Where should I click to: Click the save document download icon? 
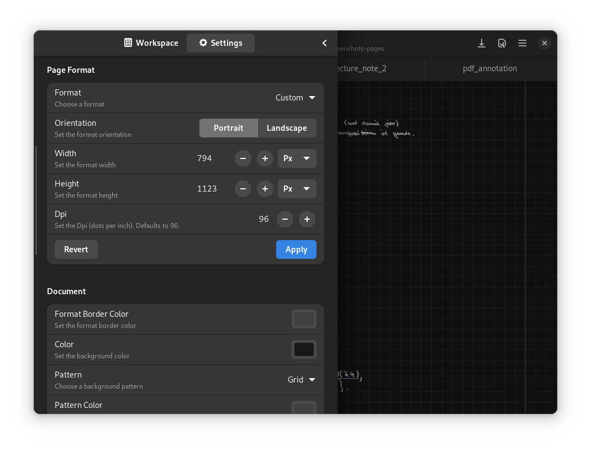[x=481, y=43]
